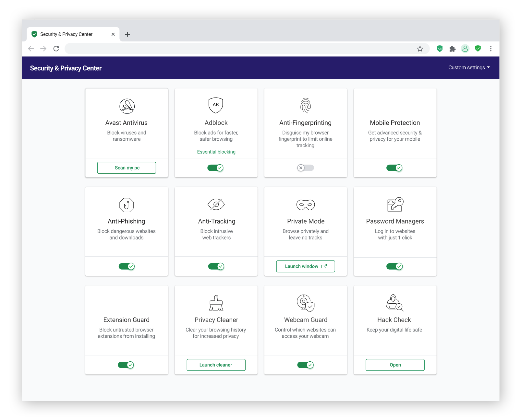The image size is (521, 420).
Task: Click the Privacy Cleaner brush icon
Action: click(216, 303)
